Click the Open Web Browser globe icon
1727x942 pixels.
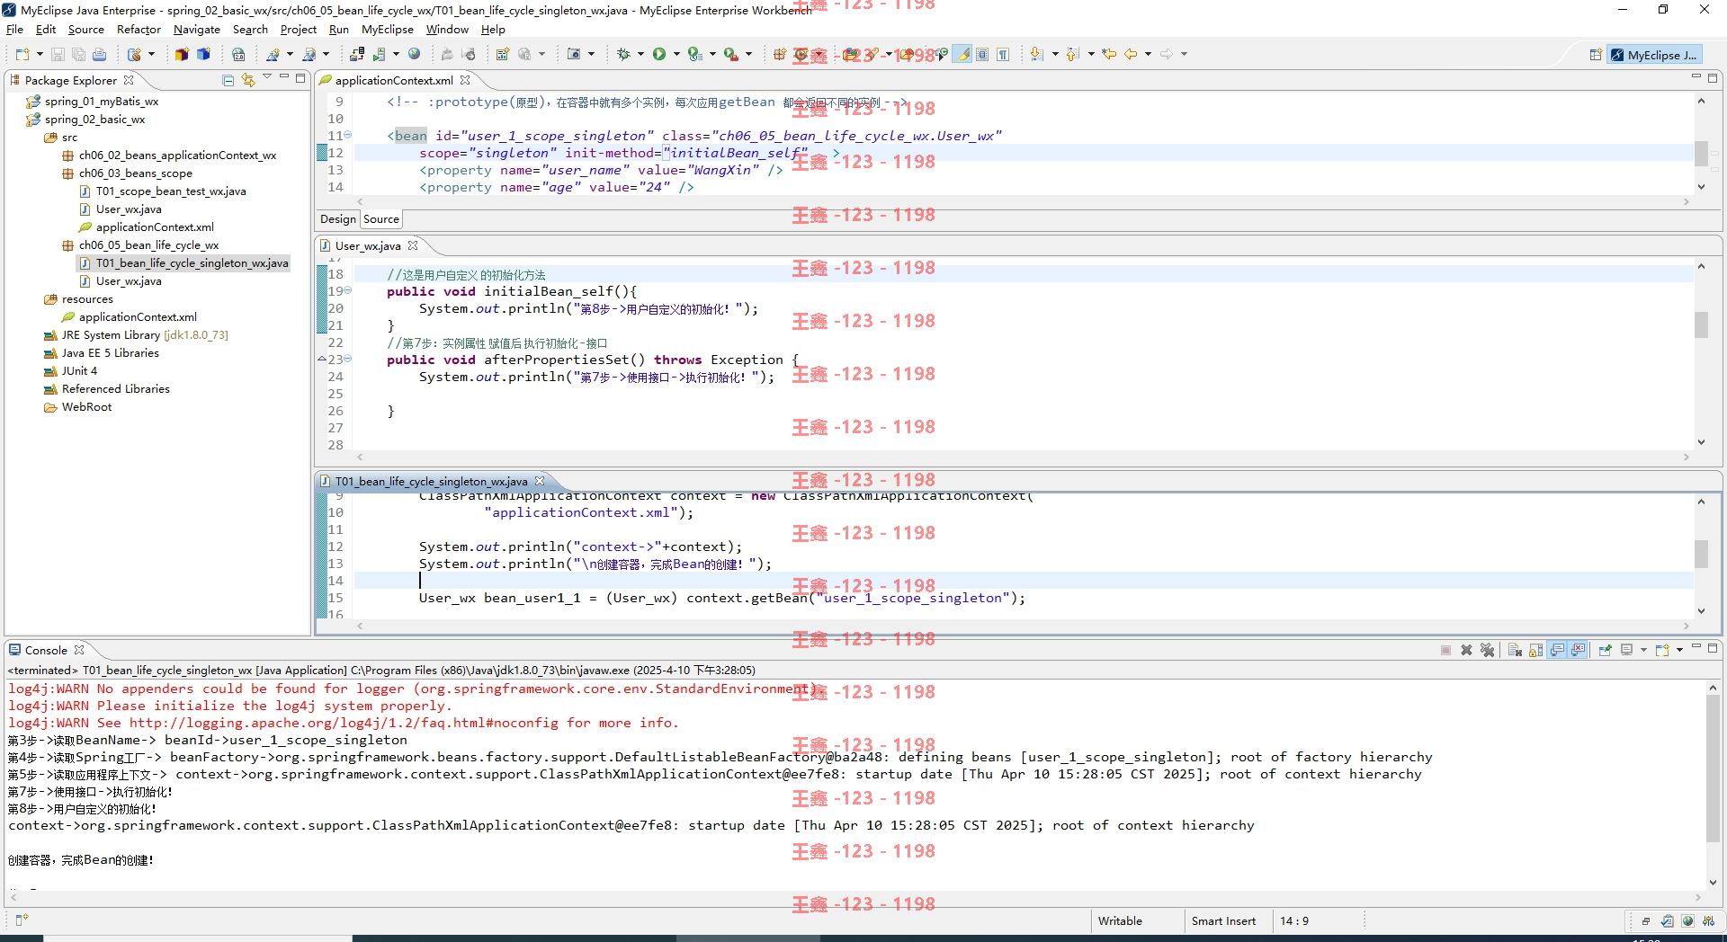click(x=414, y=55)
